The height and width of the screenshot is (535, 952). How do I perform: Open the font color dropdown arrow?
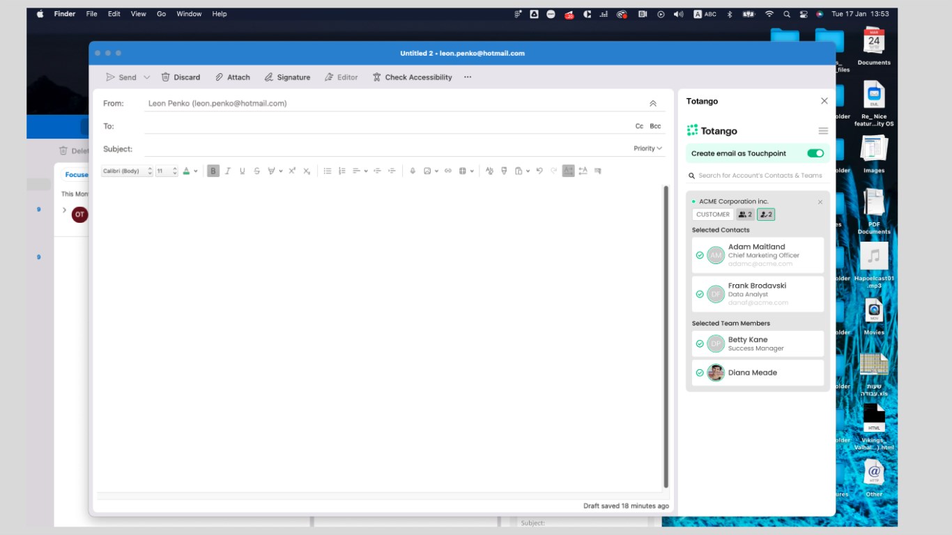[x=196, y=171]
